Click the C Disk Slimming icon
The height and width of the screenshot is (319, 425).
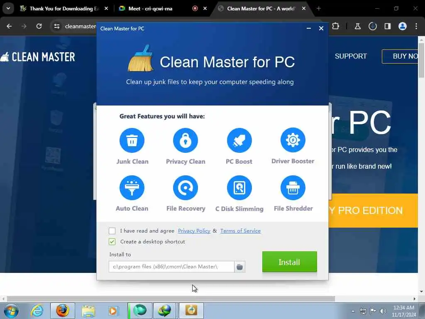tap(239, 188)
